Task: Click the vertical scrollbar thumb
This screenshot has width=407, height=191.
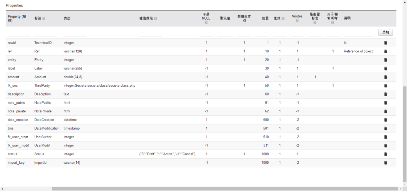Action: pyautogui.click(x=405, y=134)
